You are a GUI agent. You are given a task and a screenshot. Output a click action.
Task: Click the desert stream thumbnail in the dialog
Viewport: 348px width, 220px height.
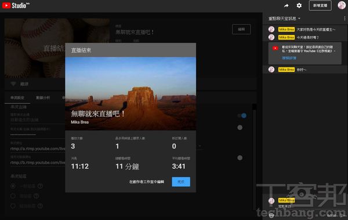tap(130, 93)
